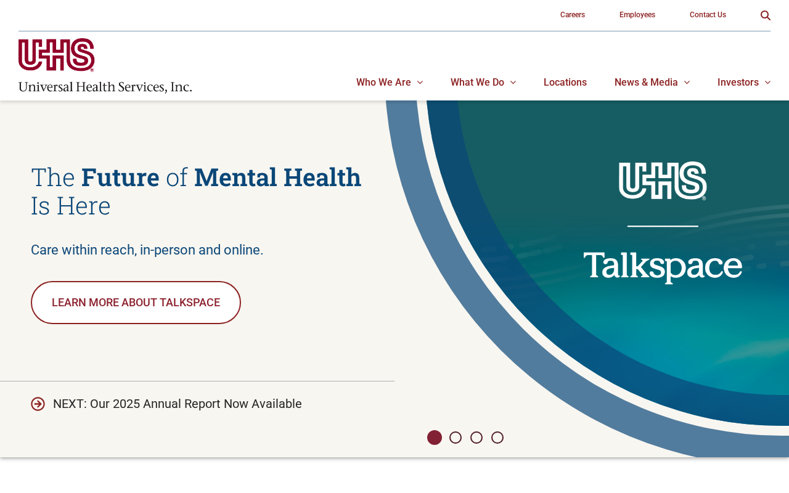Image resolution: width=789 pixels, height=493 pixels.
Task: Open the Locations menu item
Action: [565, 83]
